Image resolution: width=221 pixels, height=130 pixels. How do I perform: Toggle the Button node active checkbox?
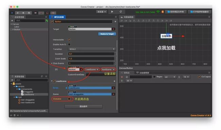click(x=52, y=22)
